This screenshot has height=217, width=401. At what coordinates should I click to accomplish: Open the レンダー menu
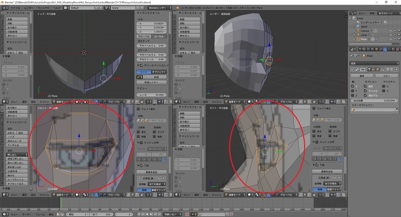point(29,8)
